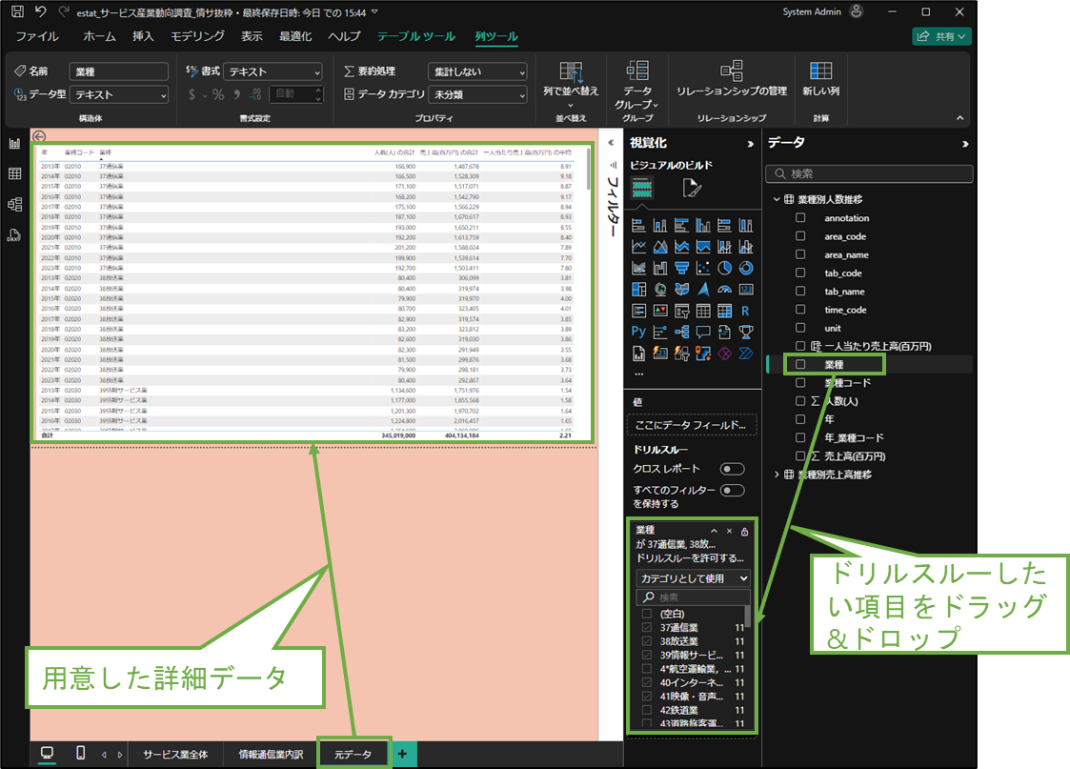The width and height of the screenshot is (1070, 769).
Task: Open the ファイル menu
Action: coord(37,36)
